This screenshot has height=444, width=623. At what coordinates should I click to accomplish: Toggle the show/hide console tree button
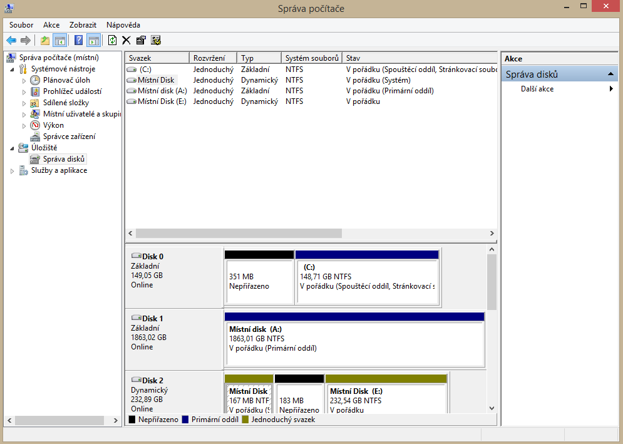60,41
